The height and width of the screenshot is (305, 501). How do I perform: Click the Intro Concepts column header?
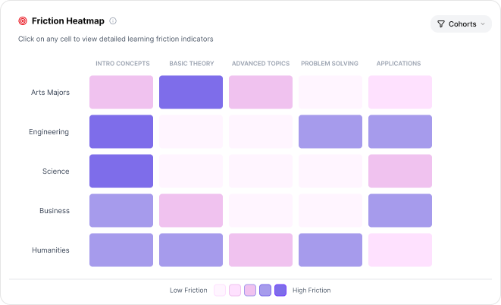click(121, 64)
